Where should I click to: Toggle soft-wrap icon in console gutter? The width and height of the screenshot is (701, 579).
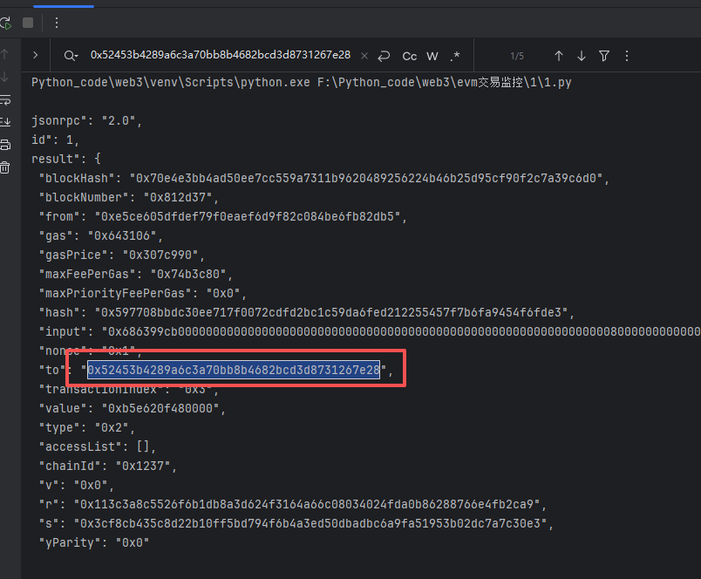(5, 99)
